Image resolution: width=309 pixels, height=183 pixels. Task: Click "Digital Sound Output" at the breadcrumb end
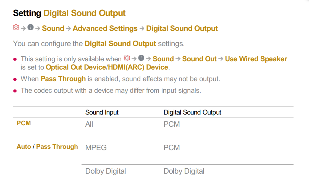[x=182, y=28]
